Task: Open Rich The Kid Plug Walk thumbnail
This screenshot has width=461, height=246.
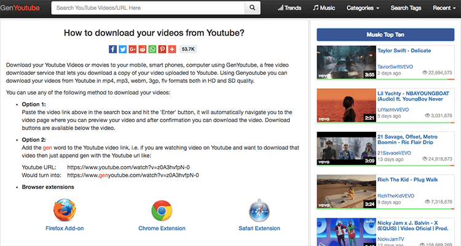Action: tap(346, 191)
